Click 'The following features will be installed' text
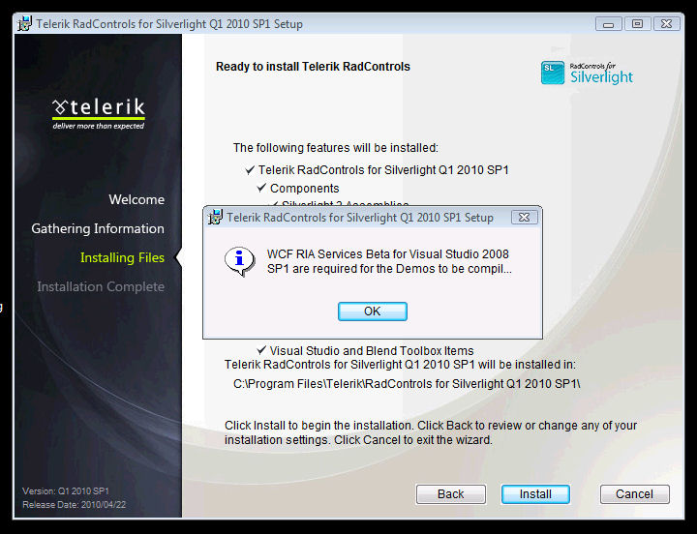 tap(336, 148)
